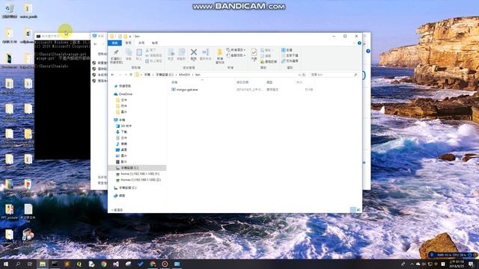This screenshot has height=269, width=479.
Task: Click the Quick Access Toolbar properties icon
Action: [120, 37]
